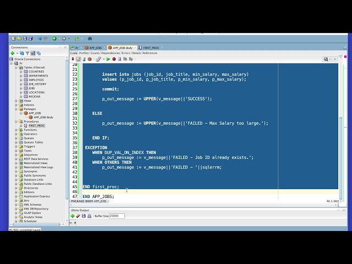The width and height of the screenshot is (352, 264).
Task: Click the Connections panel horizontal scrollbar
Action: (x=37, y=224)
